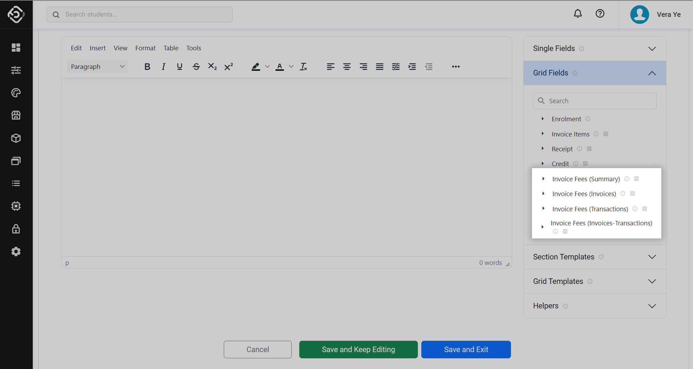Open the Table menu

[x=171, y=48]
